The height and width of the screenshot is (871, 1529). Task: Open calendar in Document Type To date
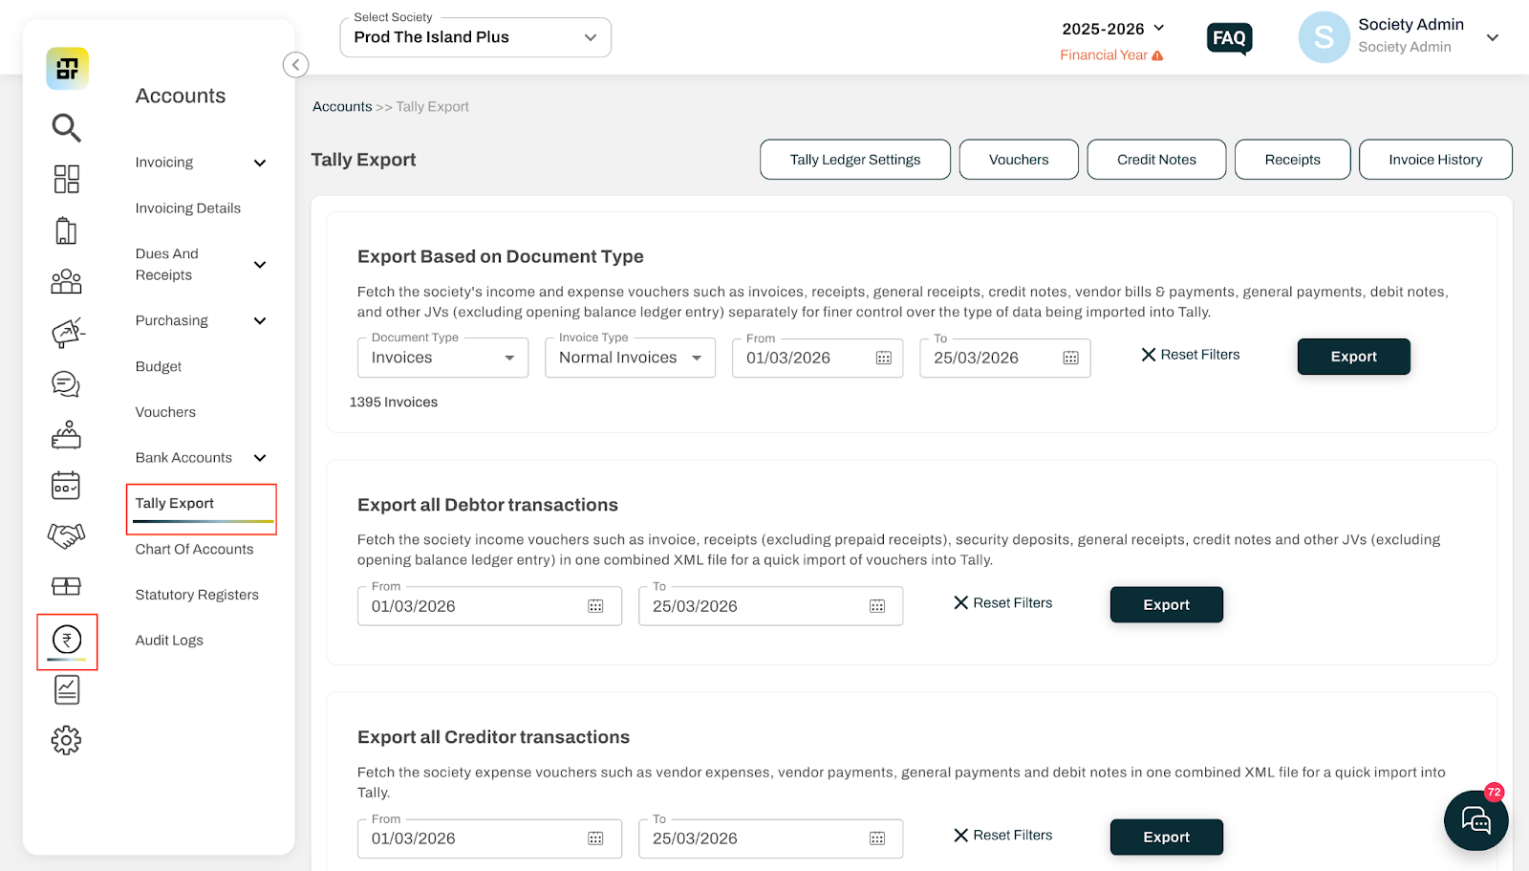1071,358
